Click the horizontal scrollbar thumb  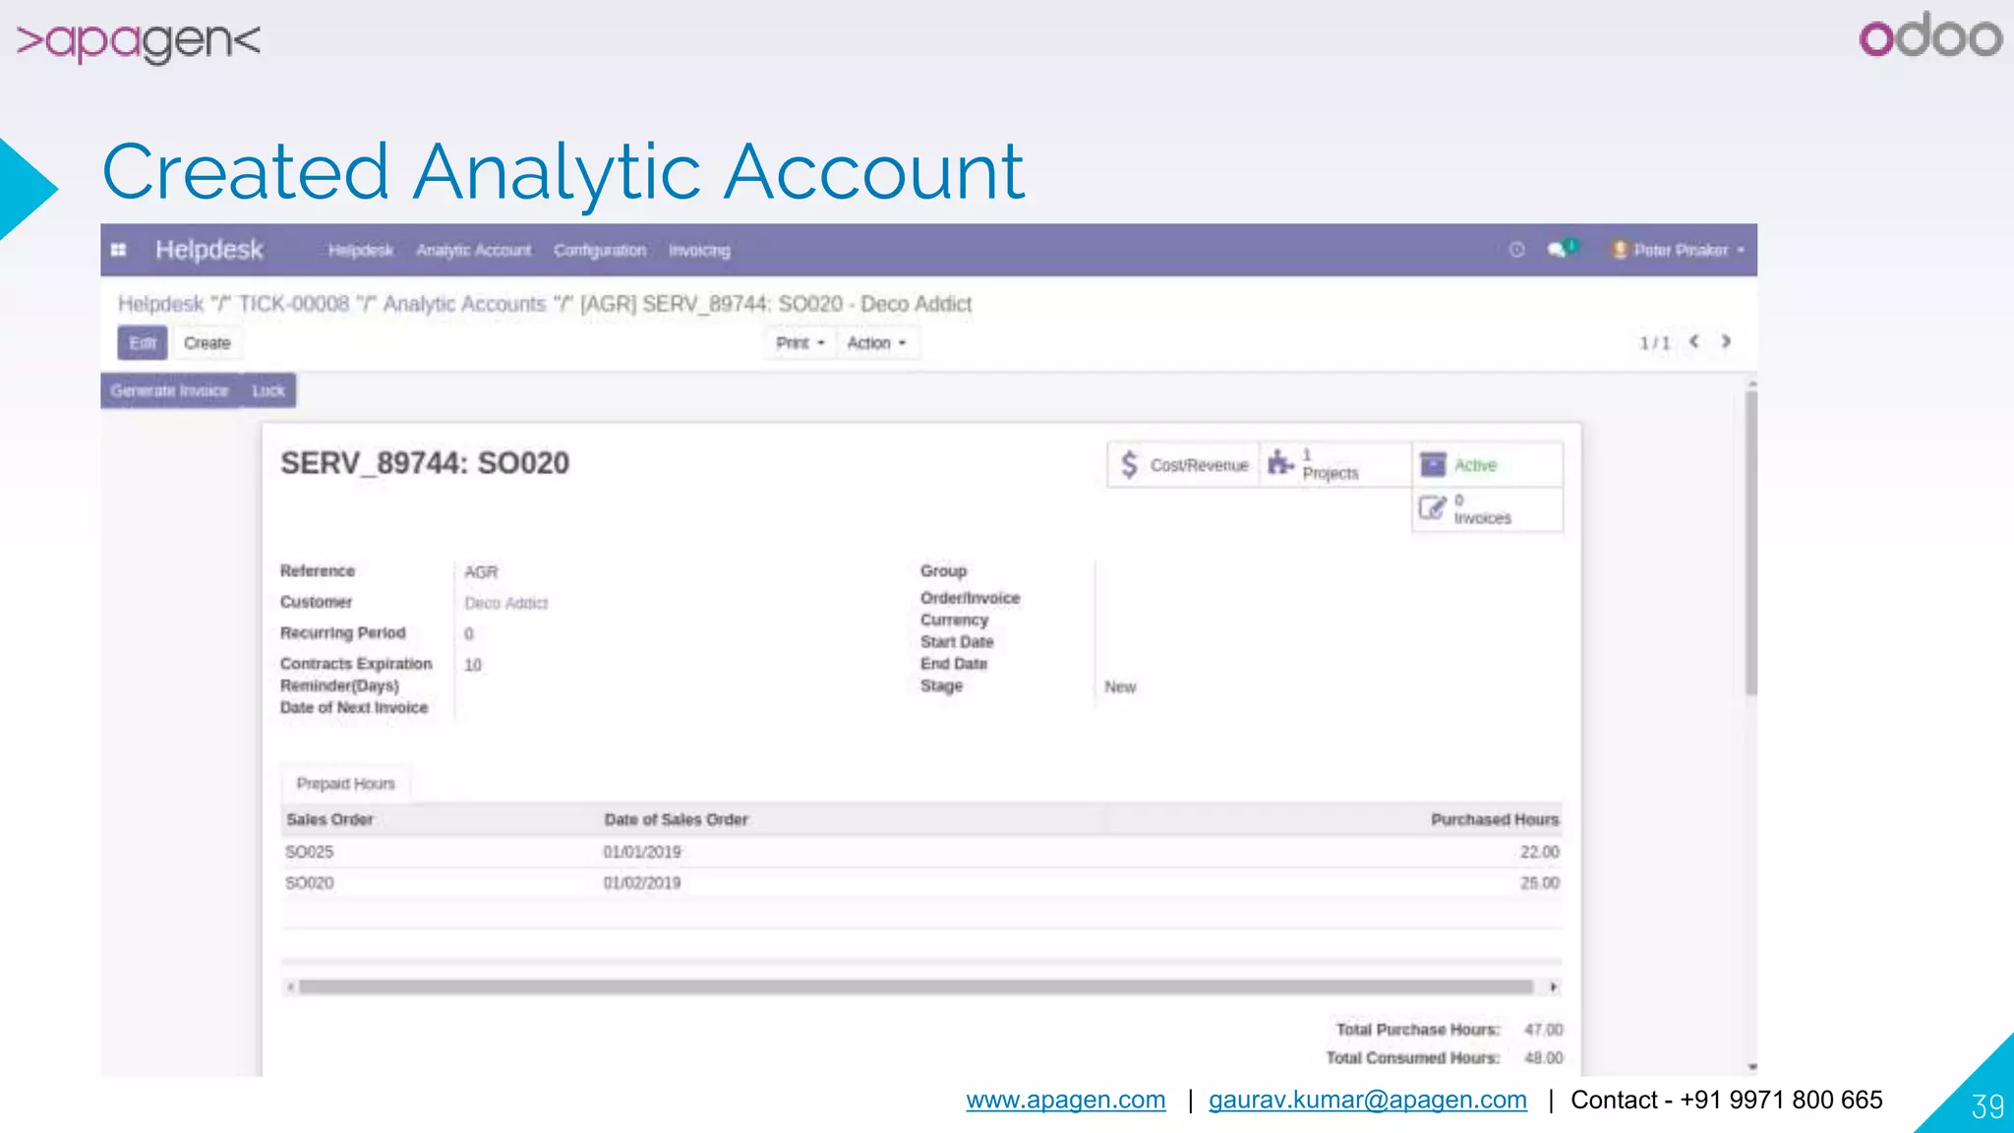(x=916, y=986)
